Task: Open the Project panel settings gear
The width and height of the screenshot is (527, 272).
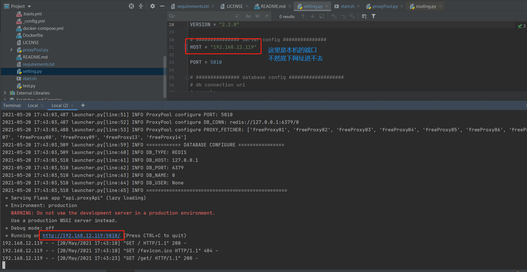Action: [x=153, y=6]
